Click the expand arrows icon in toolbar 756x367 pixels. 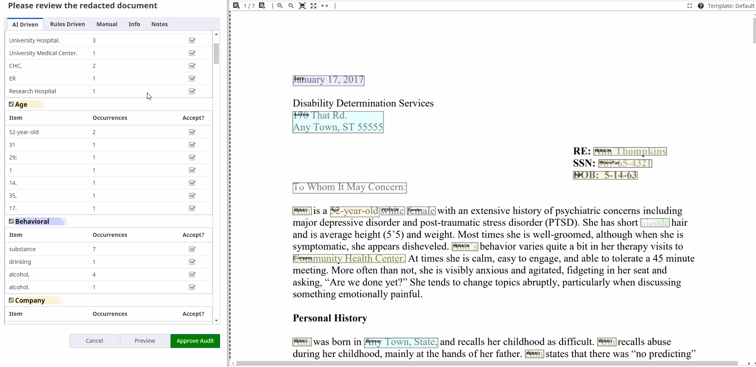pos(313,6)
